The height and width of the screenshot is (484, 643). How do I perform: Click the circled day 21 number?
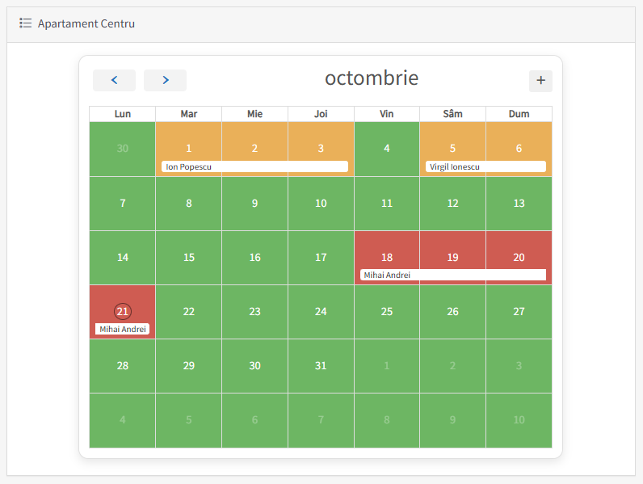(123, 312)
